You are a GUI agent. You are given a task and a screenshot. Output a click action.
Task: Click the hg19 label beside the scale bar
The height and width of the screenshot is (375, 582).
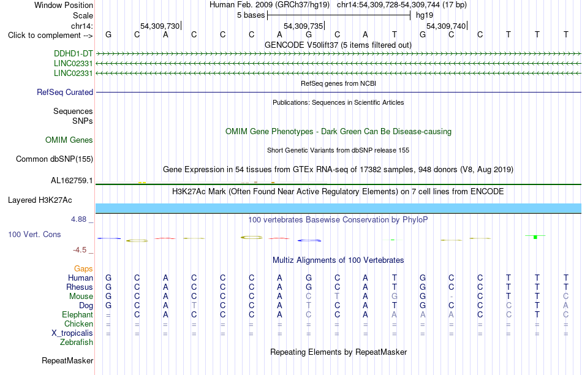click(x=425, y=15)
